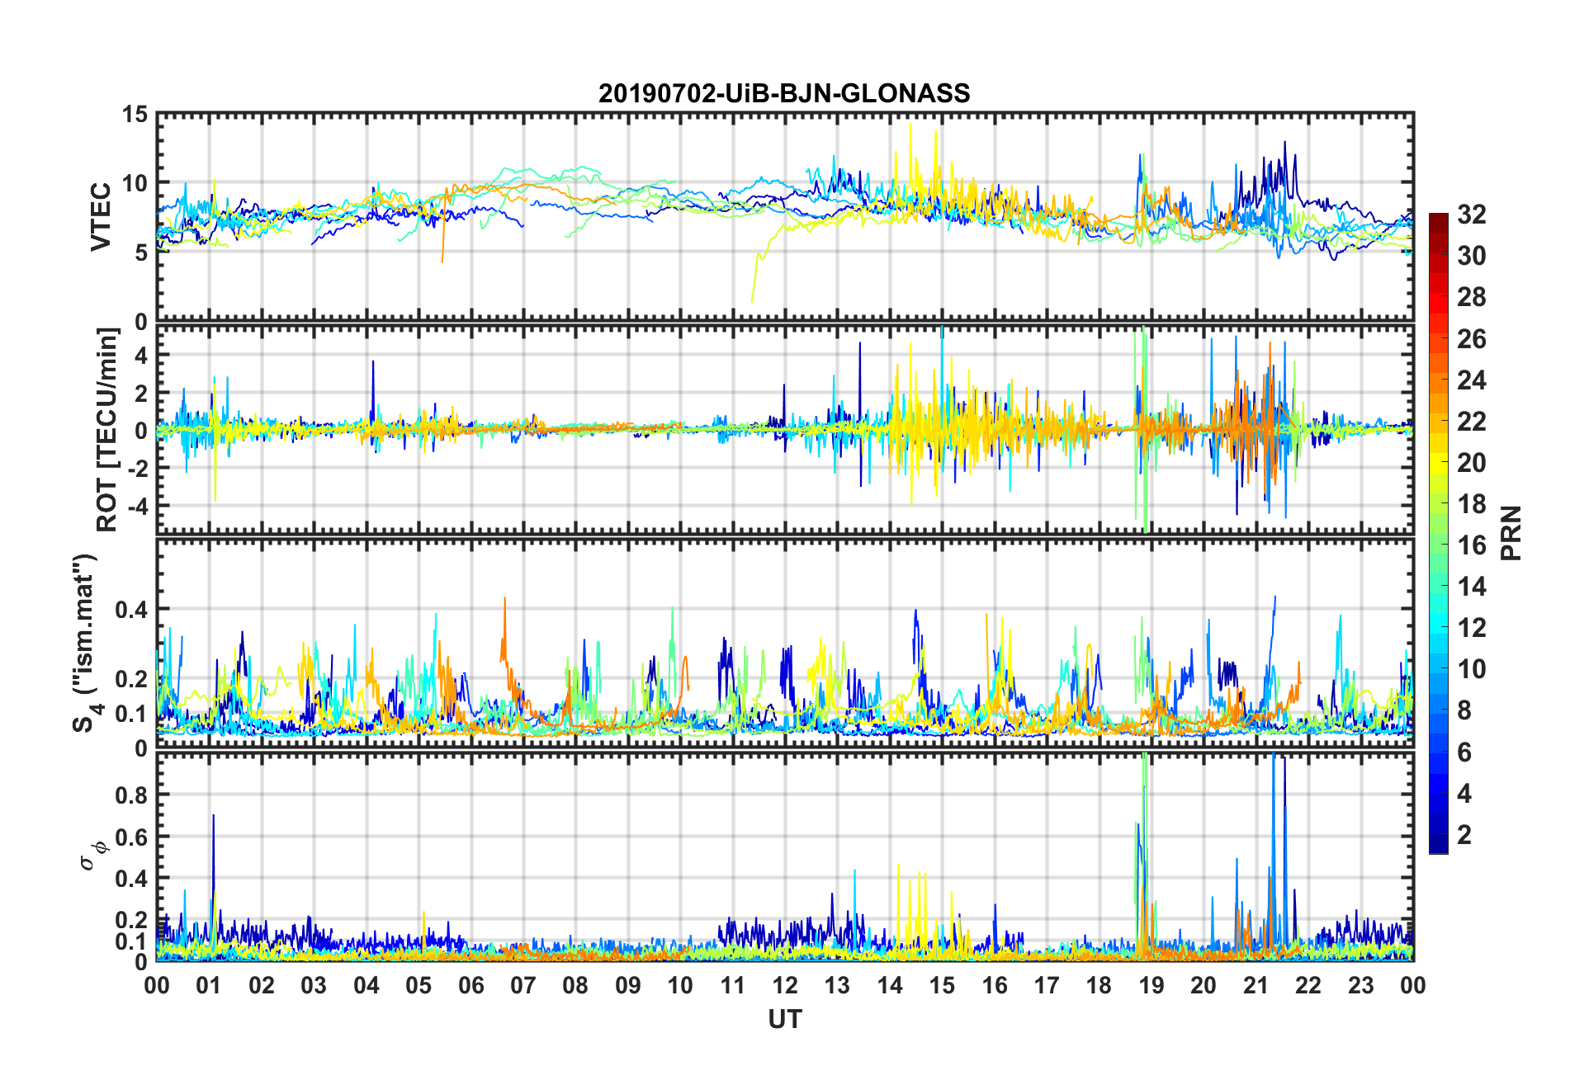Click x-axis tick label 09
1570x1066 pixels.
click(x=628, y=985)
